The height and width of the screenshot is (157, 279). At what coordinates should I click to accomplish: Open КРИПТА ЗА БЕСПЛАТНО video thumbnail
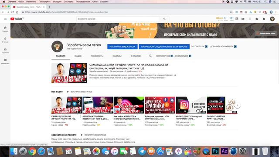click(222, 105)
